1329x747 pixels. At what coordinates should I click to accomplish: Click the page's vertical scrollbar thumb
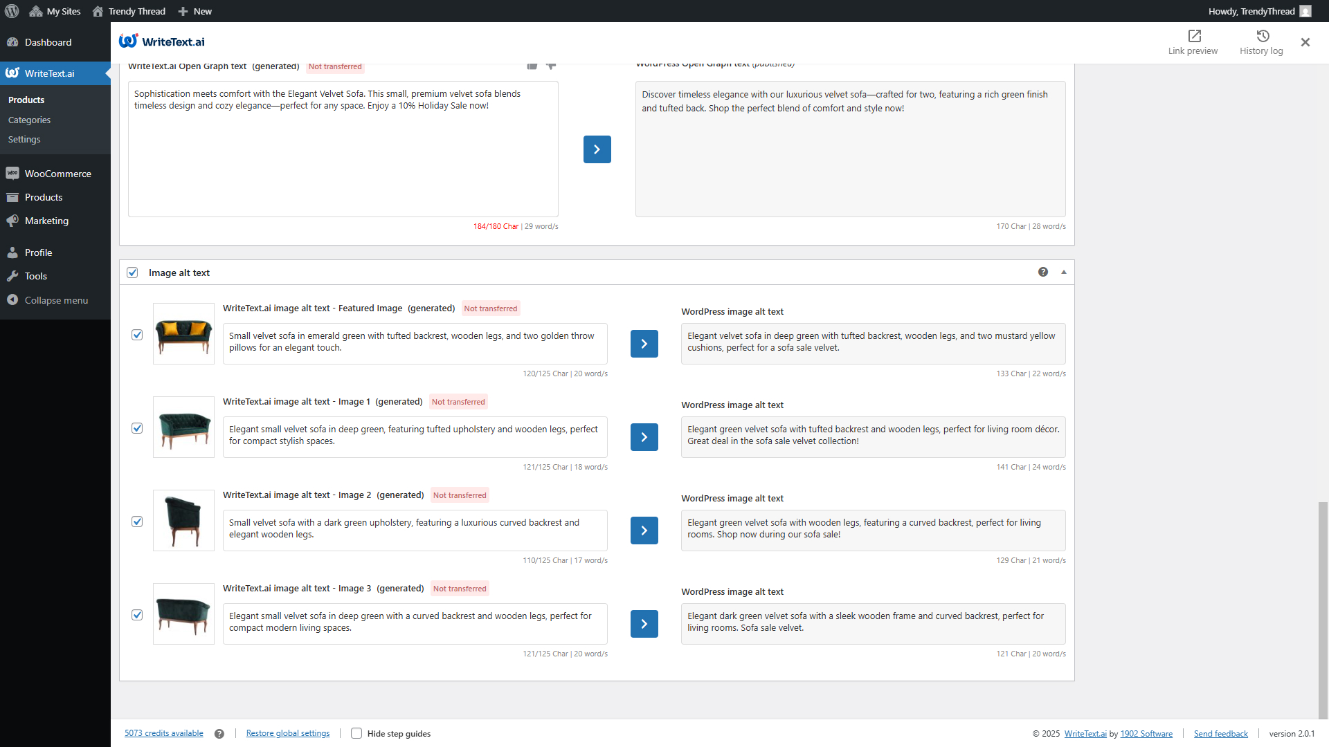pos(1323,609)
